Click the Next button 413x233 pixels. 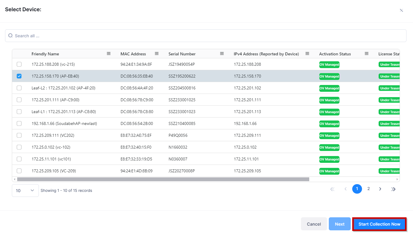(339, 224)
